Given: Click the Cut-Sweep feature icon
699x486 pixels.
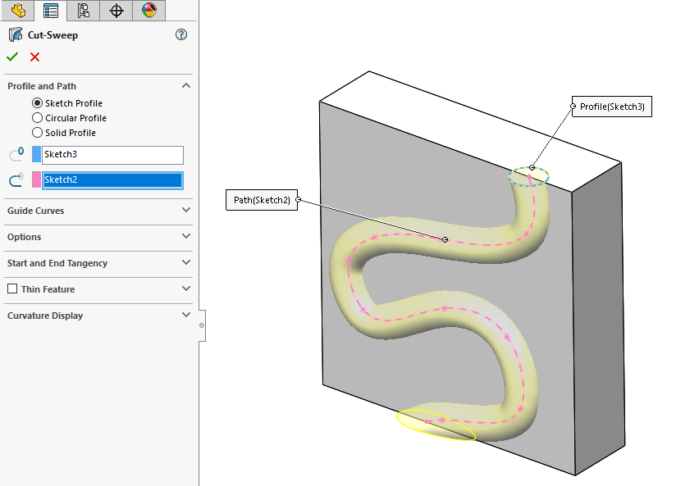Looking at the screenshot, I should point(13,34).
